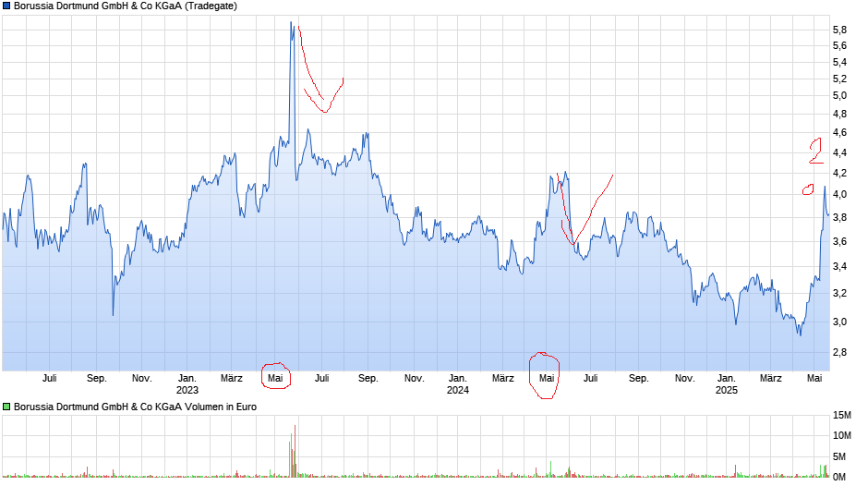Image resolution: width=868 pixels, height=486 pixels.
Task: Click the 5,4 price axis label
Action: tap(839, 63)
